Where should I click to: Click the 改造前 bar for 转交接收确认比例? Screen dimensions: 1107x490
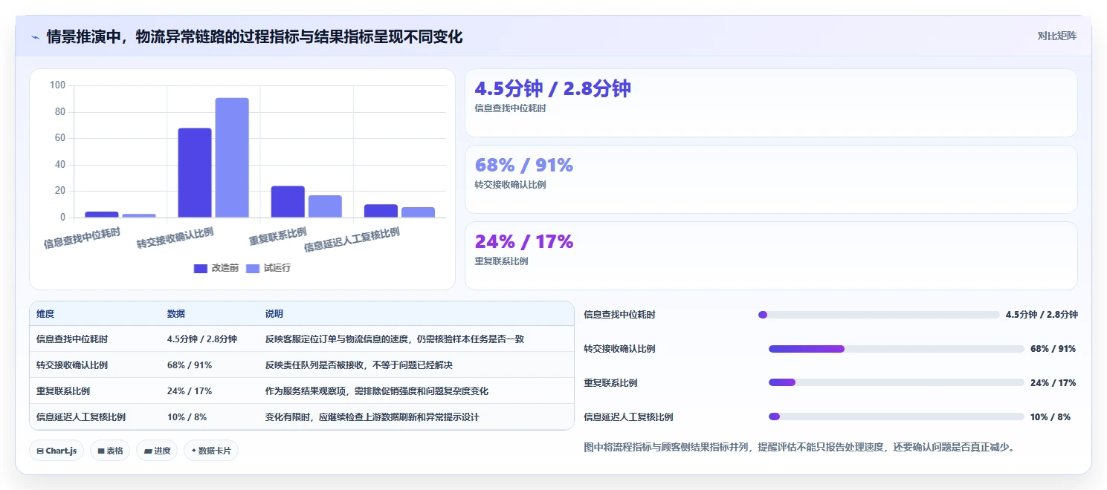tap(195, 173)
